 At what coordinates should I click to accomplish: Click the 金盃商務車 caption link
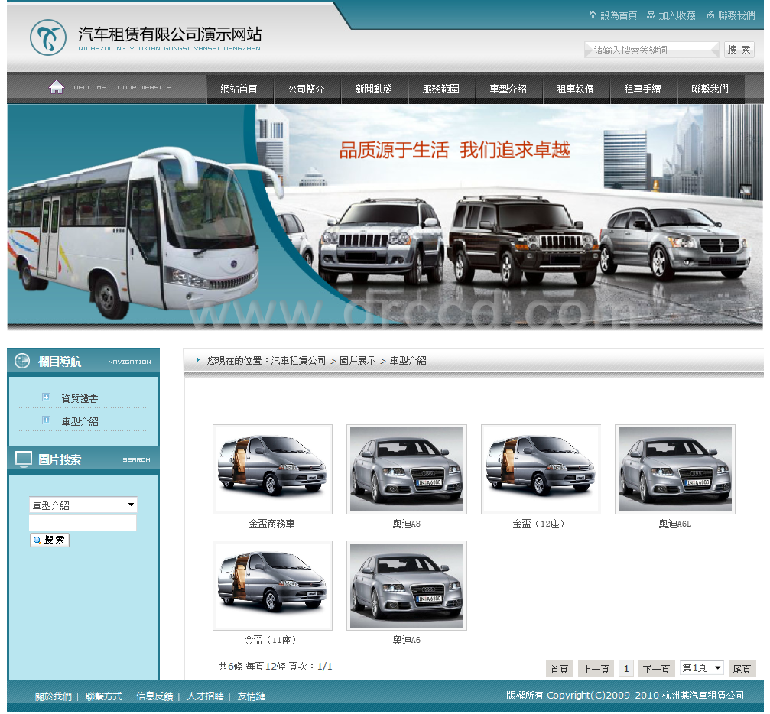[x=272, y=524]
